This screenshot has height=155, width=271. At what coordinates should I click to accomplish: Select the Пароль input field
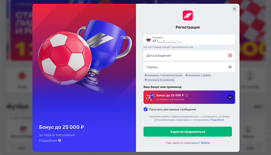(189, 67)
